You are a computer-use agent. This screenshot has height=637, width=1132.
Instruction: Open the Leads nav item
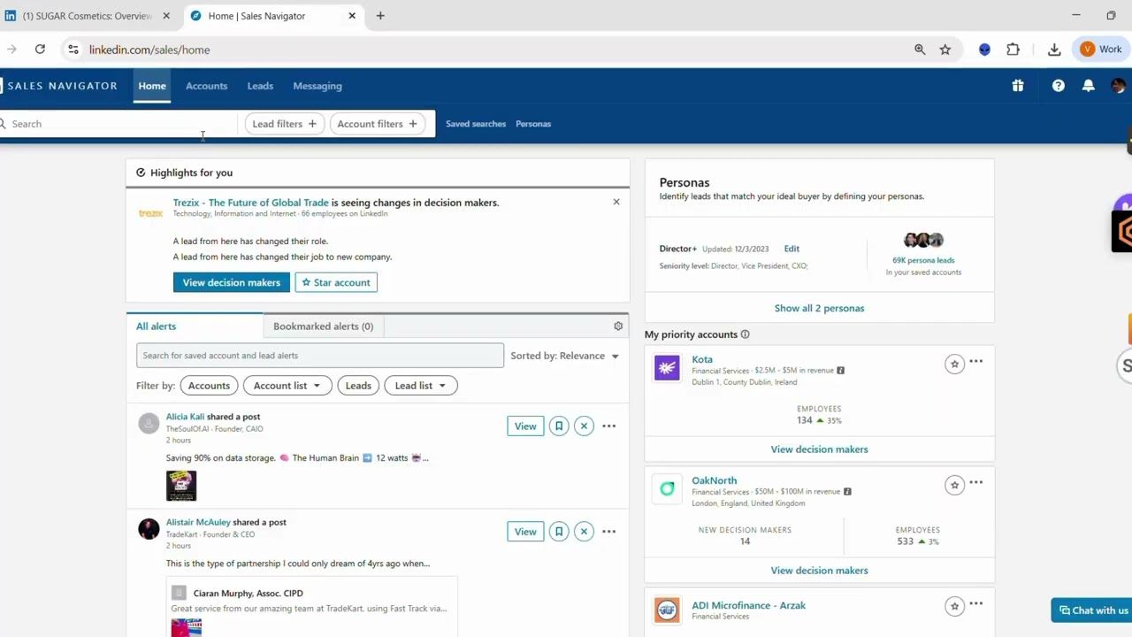coord(260,86)
